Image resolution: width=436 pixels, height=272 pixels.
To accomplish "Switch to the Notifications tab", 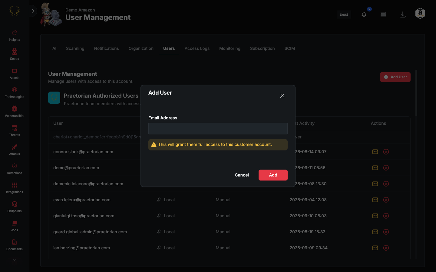I will point(106,48).
